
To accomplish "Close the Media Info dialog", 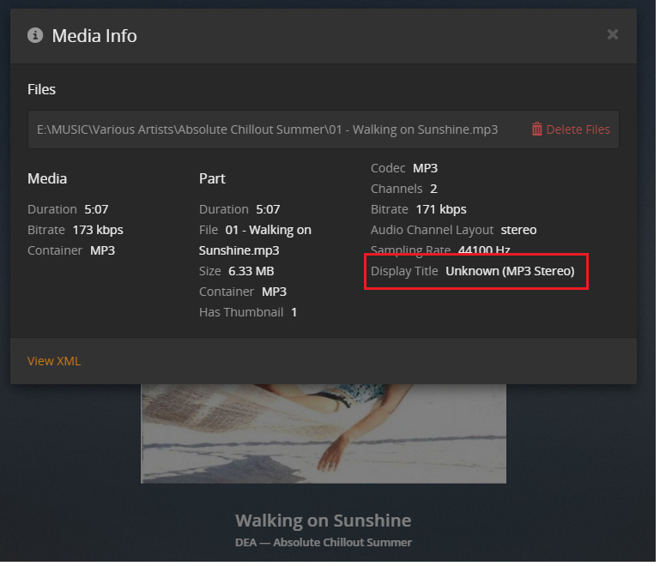I will click(x=612, y=34).
